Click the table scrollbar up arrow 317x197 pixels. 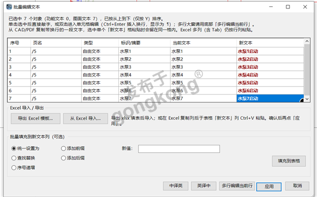(x=307, y=41)
